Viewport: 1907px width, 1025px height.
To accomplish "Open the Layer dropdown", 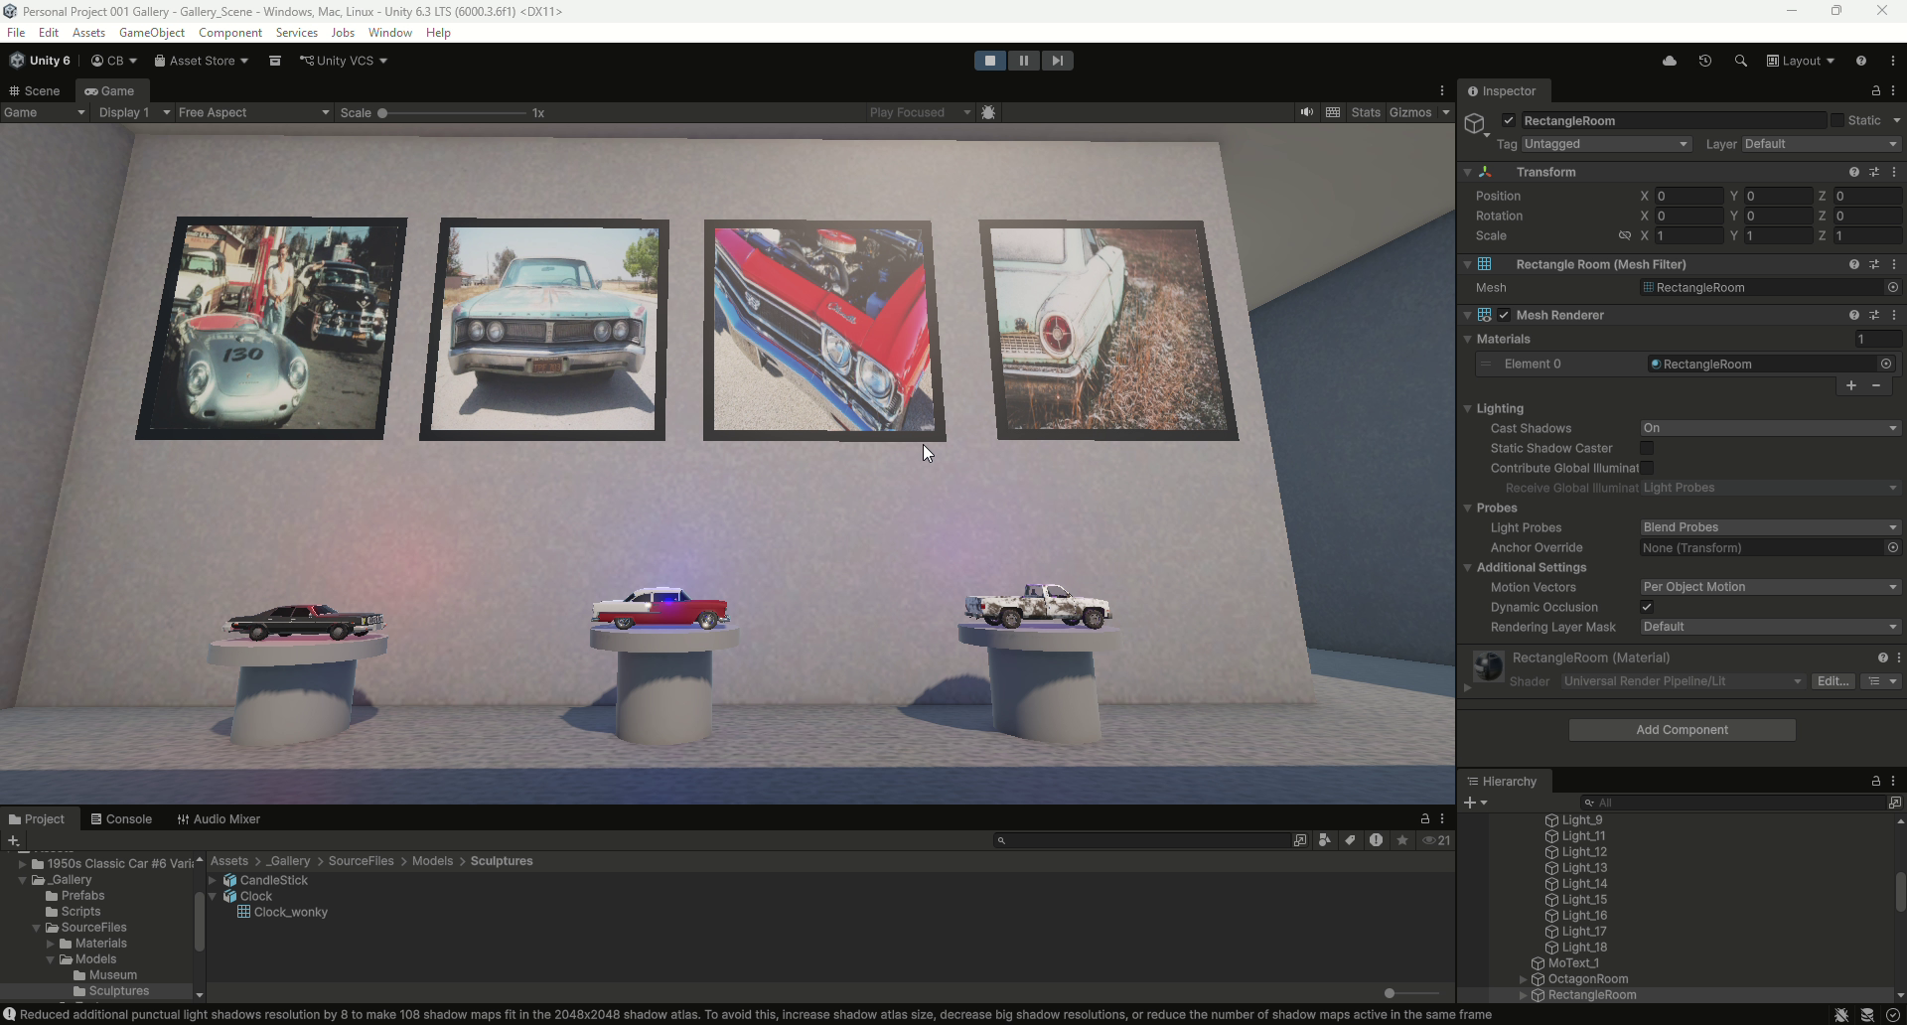I will tap(1822, 144).
